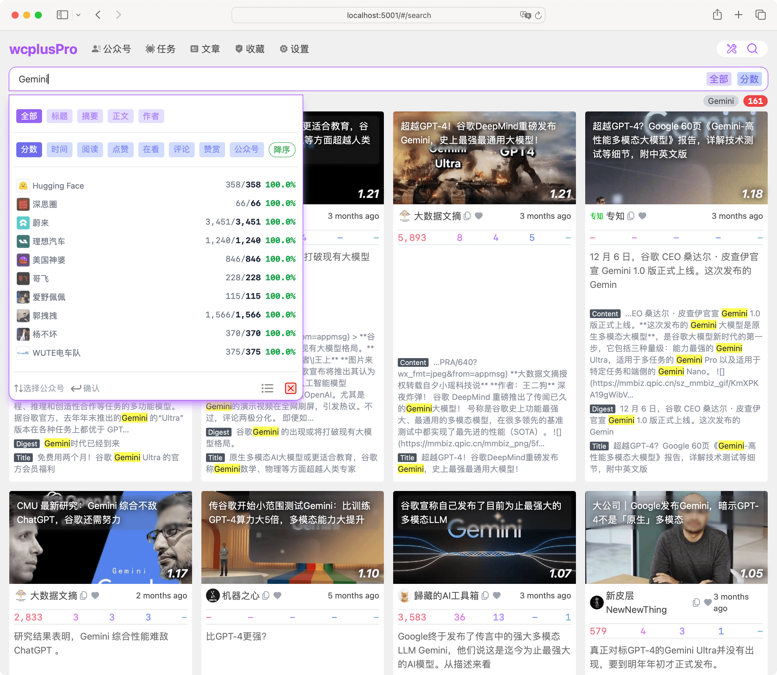The width and height of the screenshot is (777, 675).
Task: Go to 设置 settings in the nav bar
Action: pyautogui.click(x=294, y=48)
